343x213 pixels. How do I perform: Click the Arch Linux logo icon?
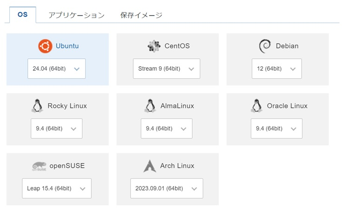[149, 166]
